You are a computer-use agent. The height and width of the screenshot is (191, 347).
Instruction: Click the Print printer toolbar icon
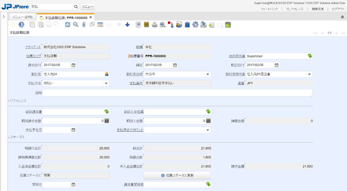[x=154, y=24]
